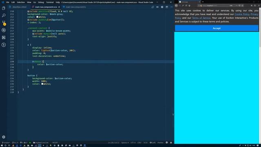Click Prettier in the status bar

(160, 143)
